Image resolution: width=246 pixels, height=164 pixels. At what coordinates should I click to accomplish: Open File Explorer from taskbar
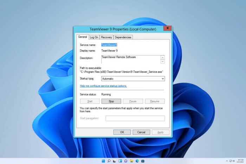pyautogui.click(x=131, y=161)
